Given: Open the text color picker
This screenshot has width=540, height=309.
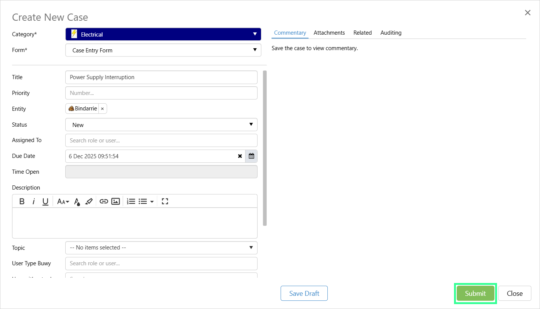Looking at the screenshot, I should pyautogui.click(x=77, y=202).
